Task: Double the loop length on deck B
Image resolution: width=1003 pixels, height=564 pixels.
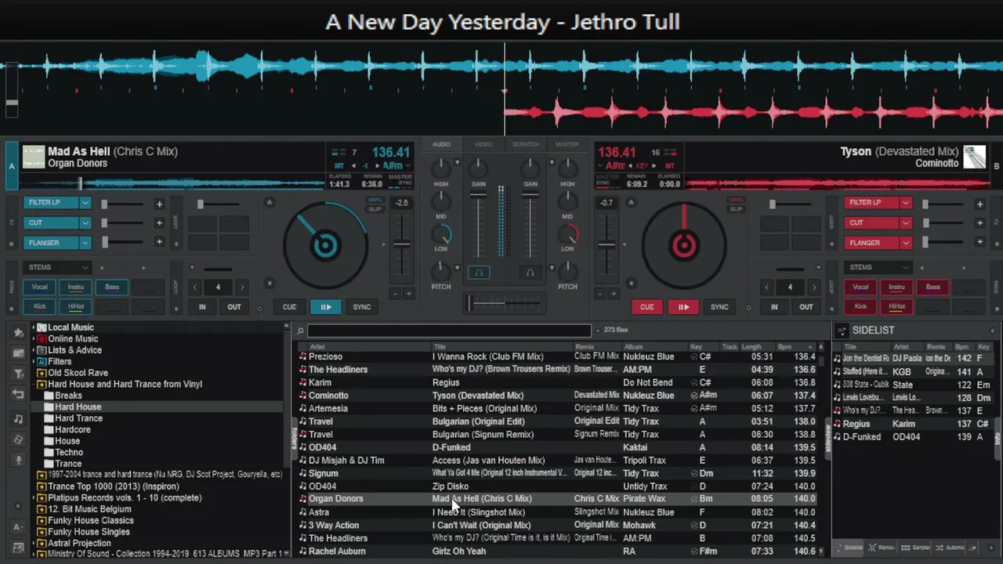Action: [x=814, y=287]
